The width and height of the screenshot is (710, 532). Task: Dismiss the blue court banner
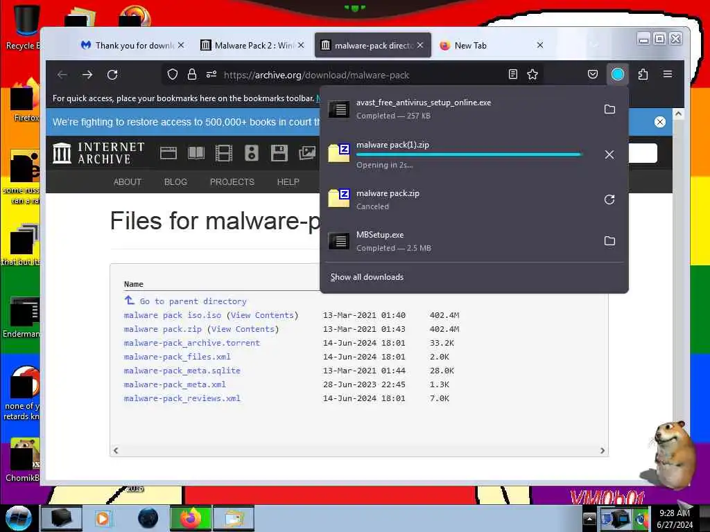tap(660, 122)
